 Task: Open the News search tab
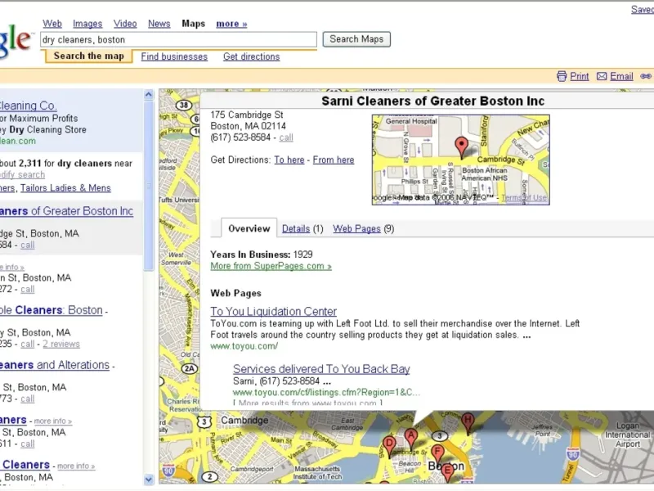click(x=159, y=24)
